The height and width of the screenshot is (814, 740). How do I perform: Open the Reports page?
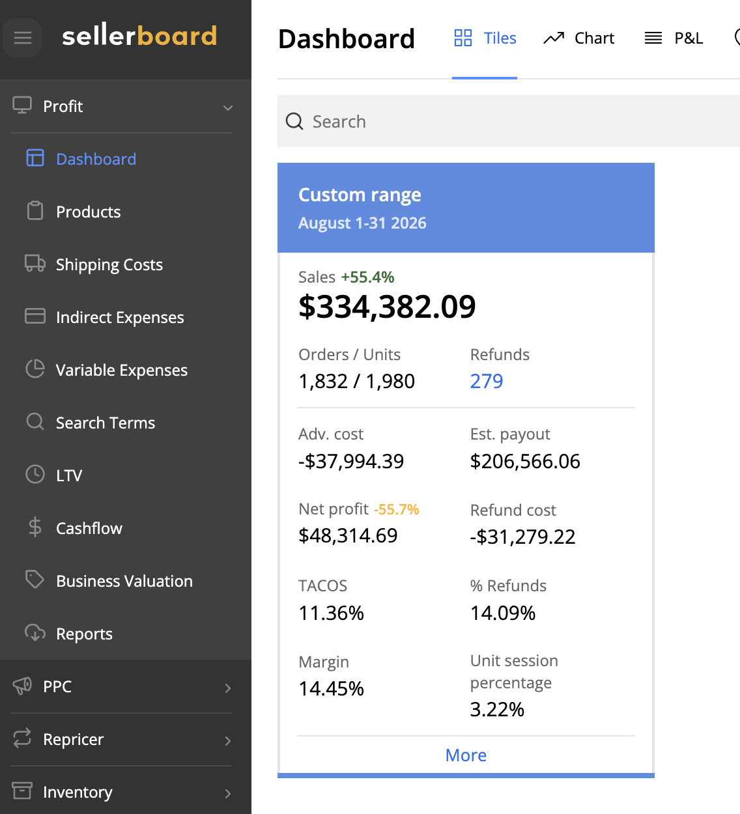(x=84, y=634)
